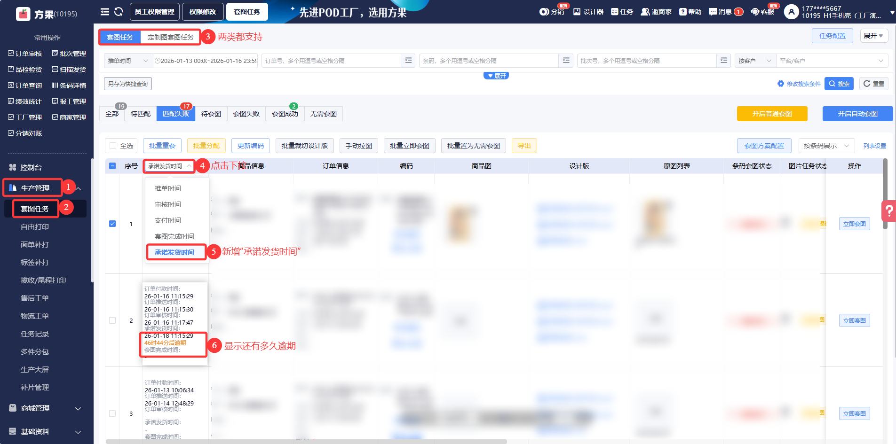
Task: Open the 客服 customer service icon
Action: tap(763, 12)
